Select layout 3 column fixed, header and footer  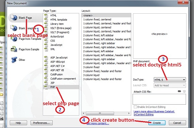point(106,71)
